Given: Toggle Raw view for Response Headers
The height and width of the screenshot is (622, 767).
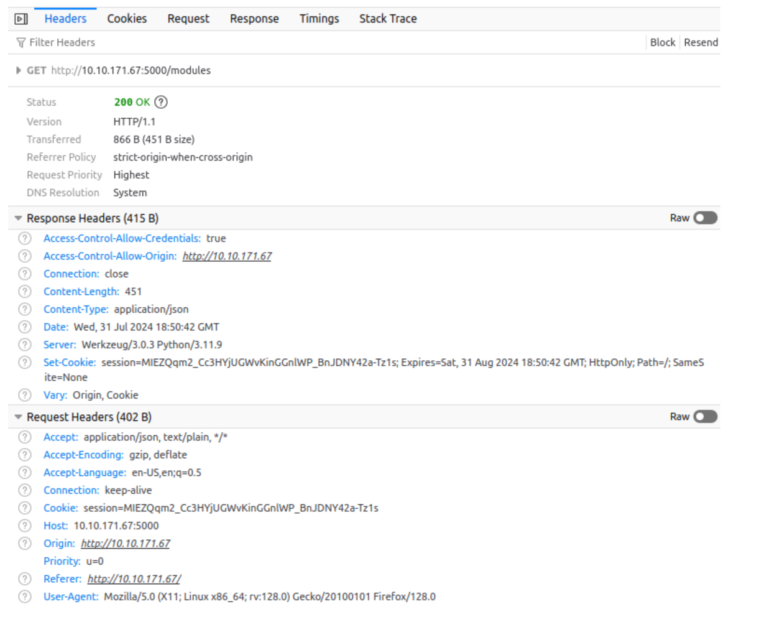Looking at the screenshot, I should click(x=705, y=218).
